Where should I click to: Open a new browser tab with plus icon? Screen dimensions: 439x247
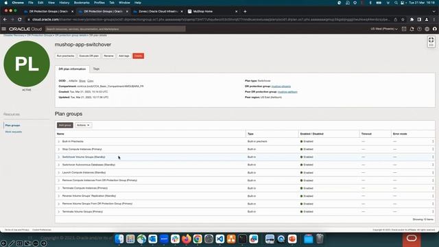coord(245,12)
